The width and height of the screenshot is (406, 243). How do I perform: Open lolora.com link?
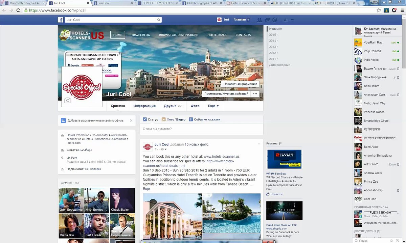click(73, 143)
